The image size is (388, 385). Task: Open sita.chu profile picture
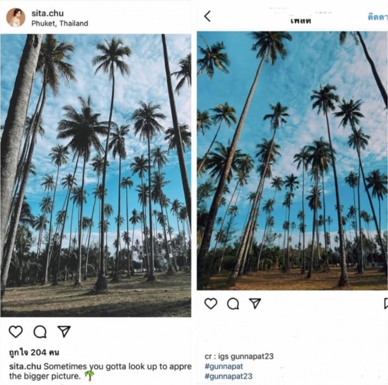pyautogui.click(x=16, y=17)
